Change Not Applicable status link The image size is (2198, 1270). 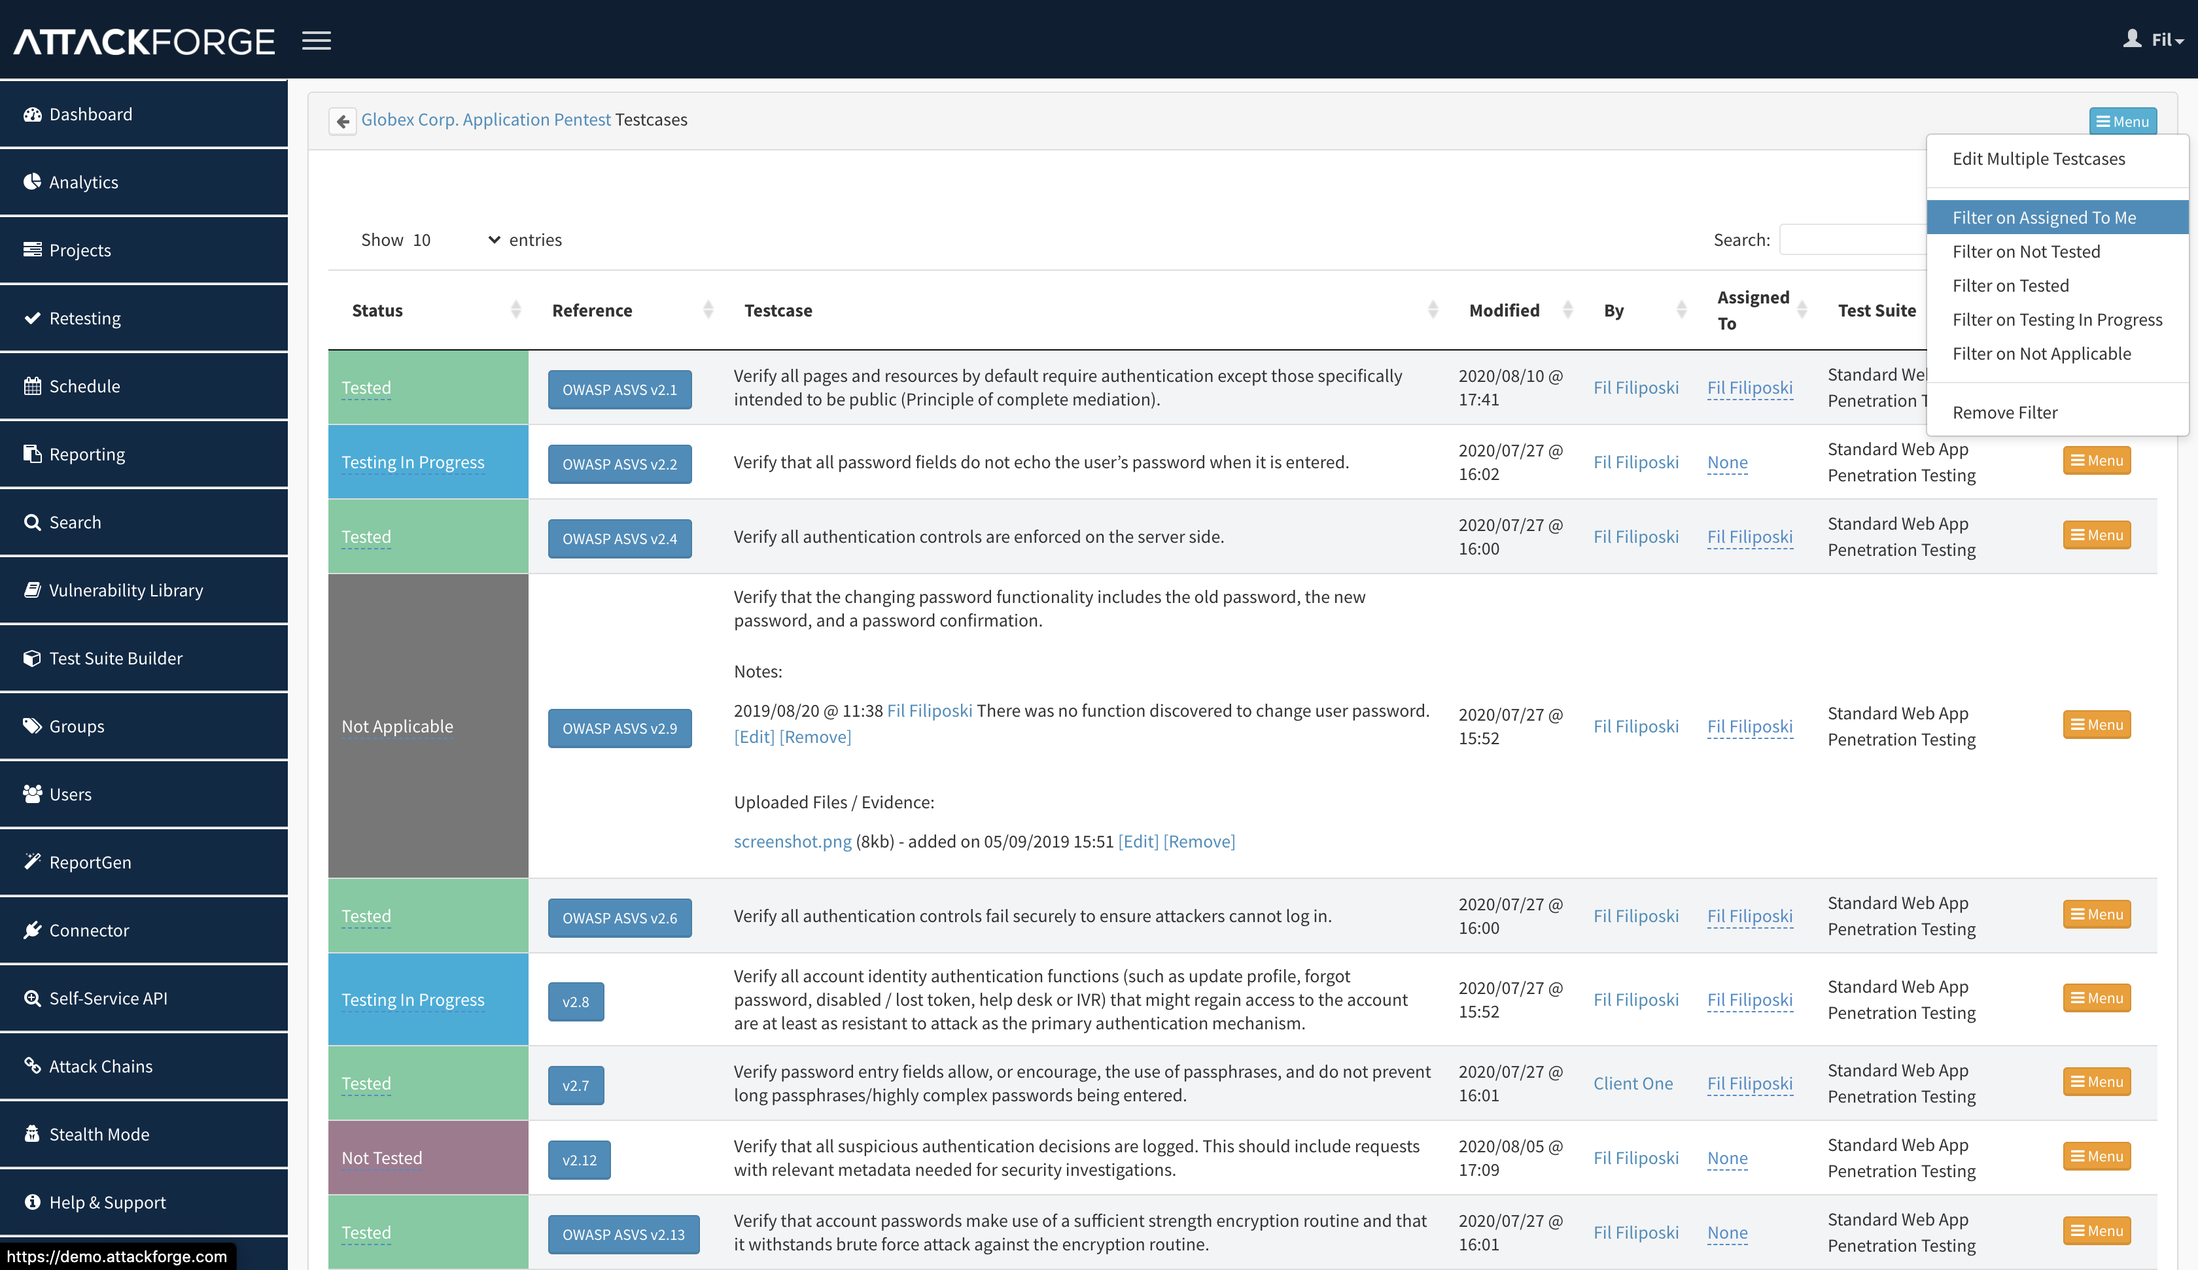[397, 727]
